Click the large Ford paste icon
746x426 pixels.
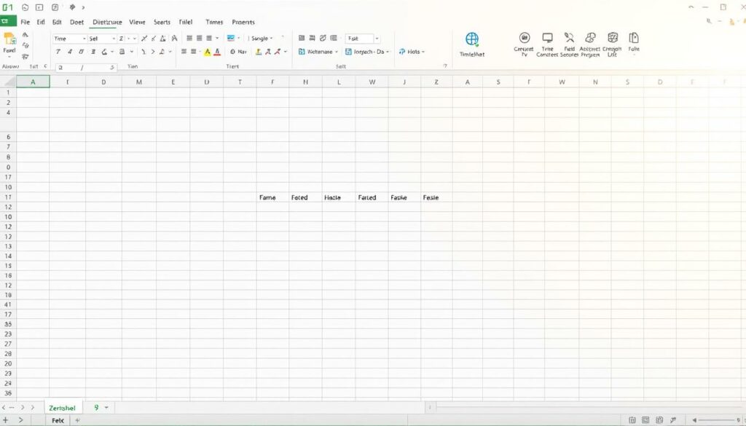pyautogui.click(x=9, y=39)
